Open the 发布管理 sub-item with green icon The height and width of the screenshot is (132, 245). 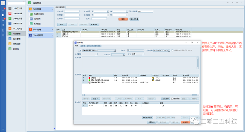tap(37, 24)
